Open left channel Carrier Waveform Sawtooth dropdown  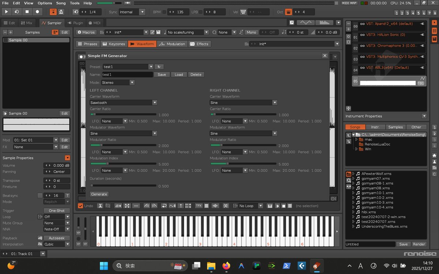[x=124, y=103]
